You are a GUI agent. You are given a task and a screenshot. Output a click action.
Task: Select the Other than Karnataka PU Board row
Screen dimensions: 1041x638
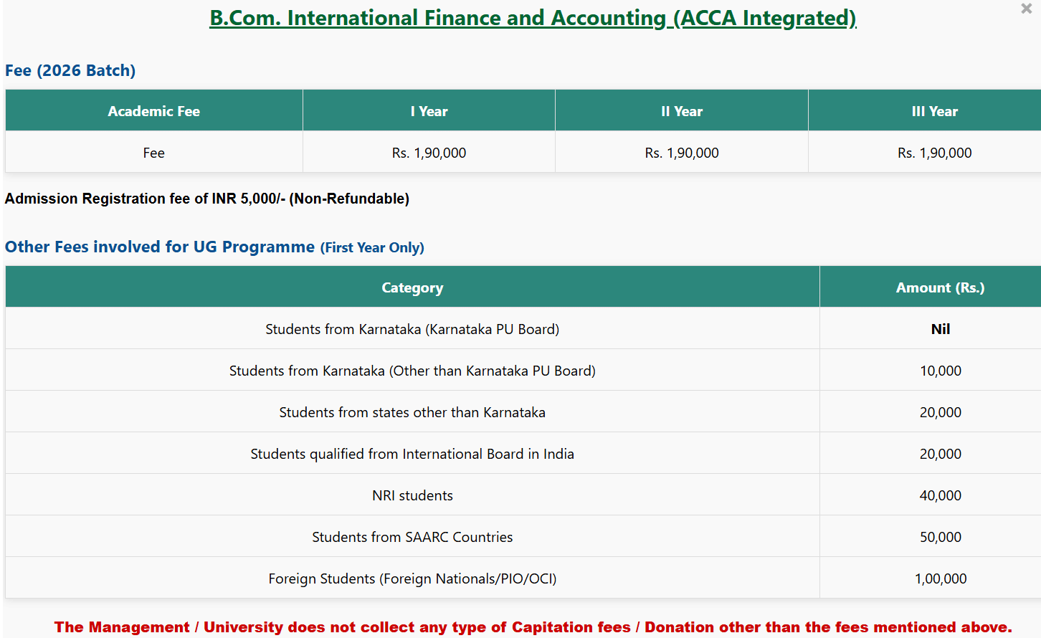click(x=412, y=371)
